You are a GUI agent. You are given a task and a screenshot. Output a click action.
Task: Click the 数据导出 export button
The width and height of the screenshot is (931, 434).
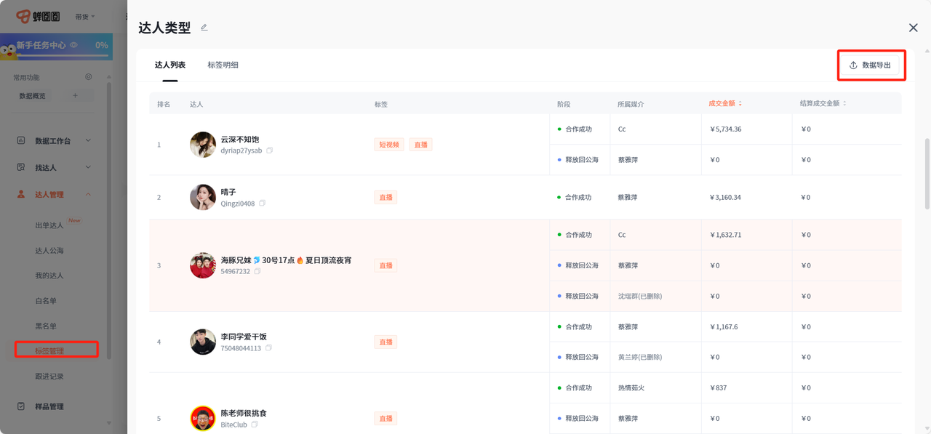871,65
